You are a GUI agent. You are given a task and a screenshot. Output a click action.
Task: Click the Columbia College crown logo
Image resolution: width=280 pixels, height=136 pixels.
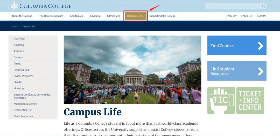pyautogui.click(x=14, y=6)
